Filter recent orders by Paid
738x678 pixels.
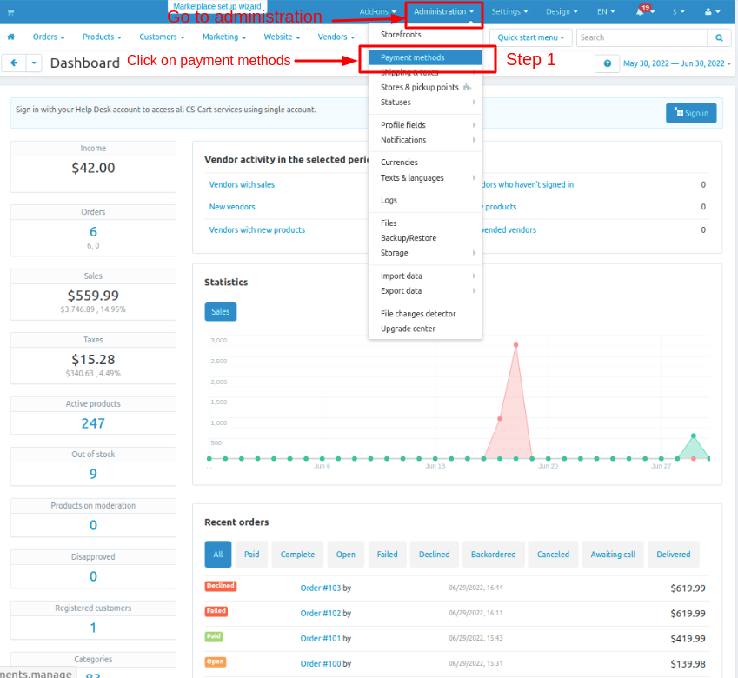[251, 555]
